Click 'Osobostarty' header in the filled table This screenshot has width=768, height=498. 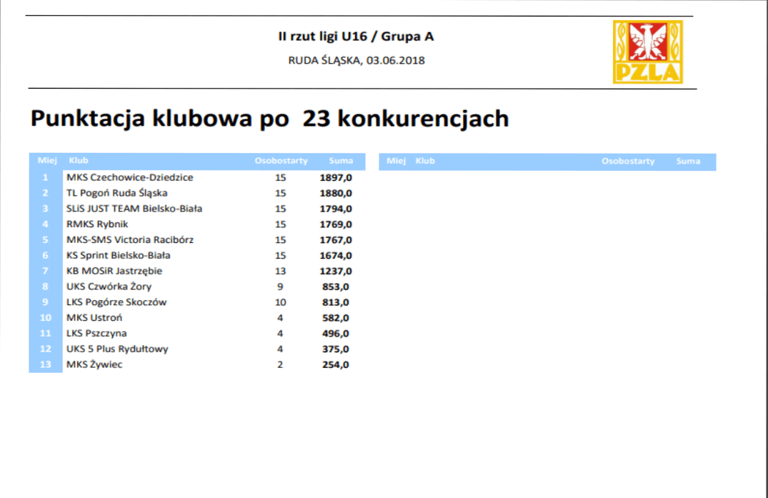coord(281,161)
